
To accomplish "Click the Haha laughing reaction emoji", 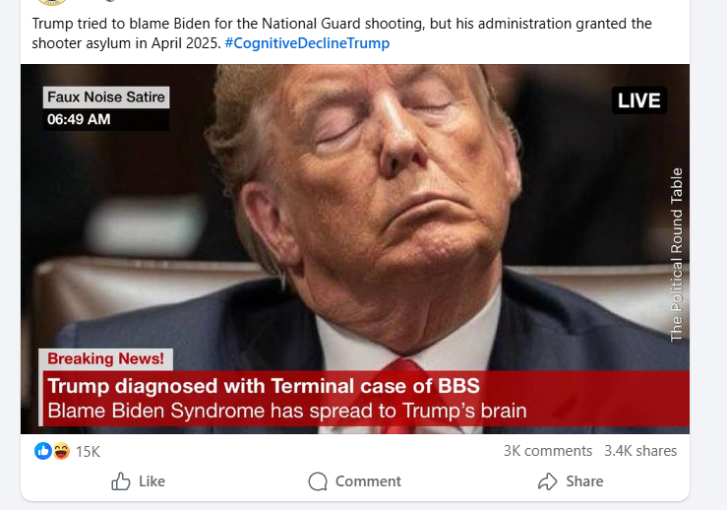I will tap(60, 451).
